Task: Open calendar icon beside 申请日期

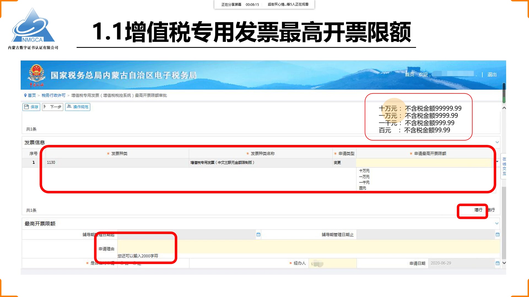Action: [x=497, y=263]
